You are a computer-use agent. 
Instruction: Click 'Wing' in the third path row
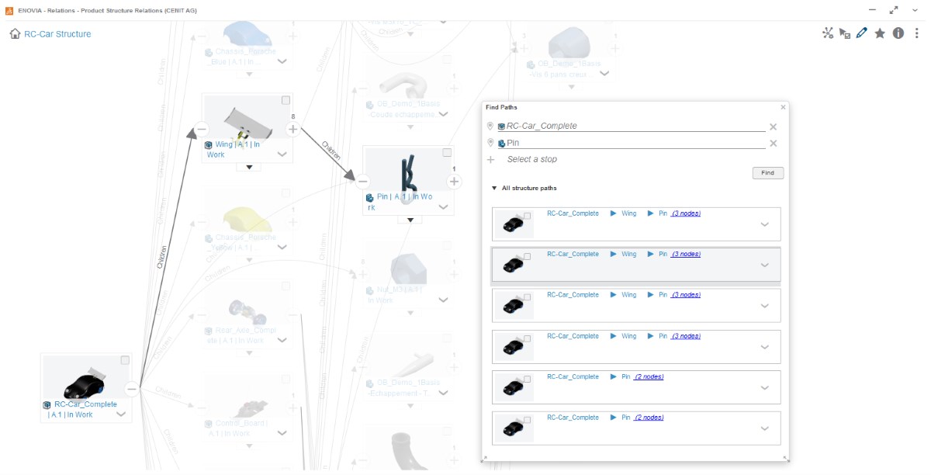[x=628, y=295]
